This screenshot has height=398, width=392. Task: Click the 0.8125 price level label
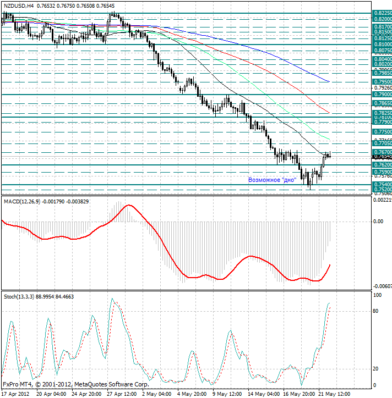382,38
